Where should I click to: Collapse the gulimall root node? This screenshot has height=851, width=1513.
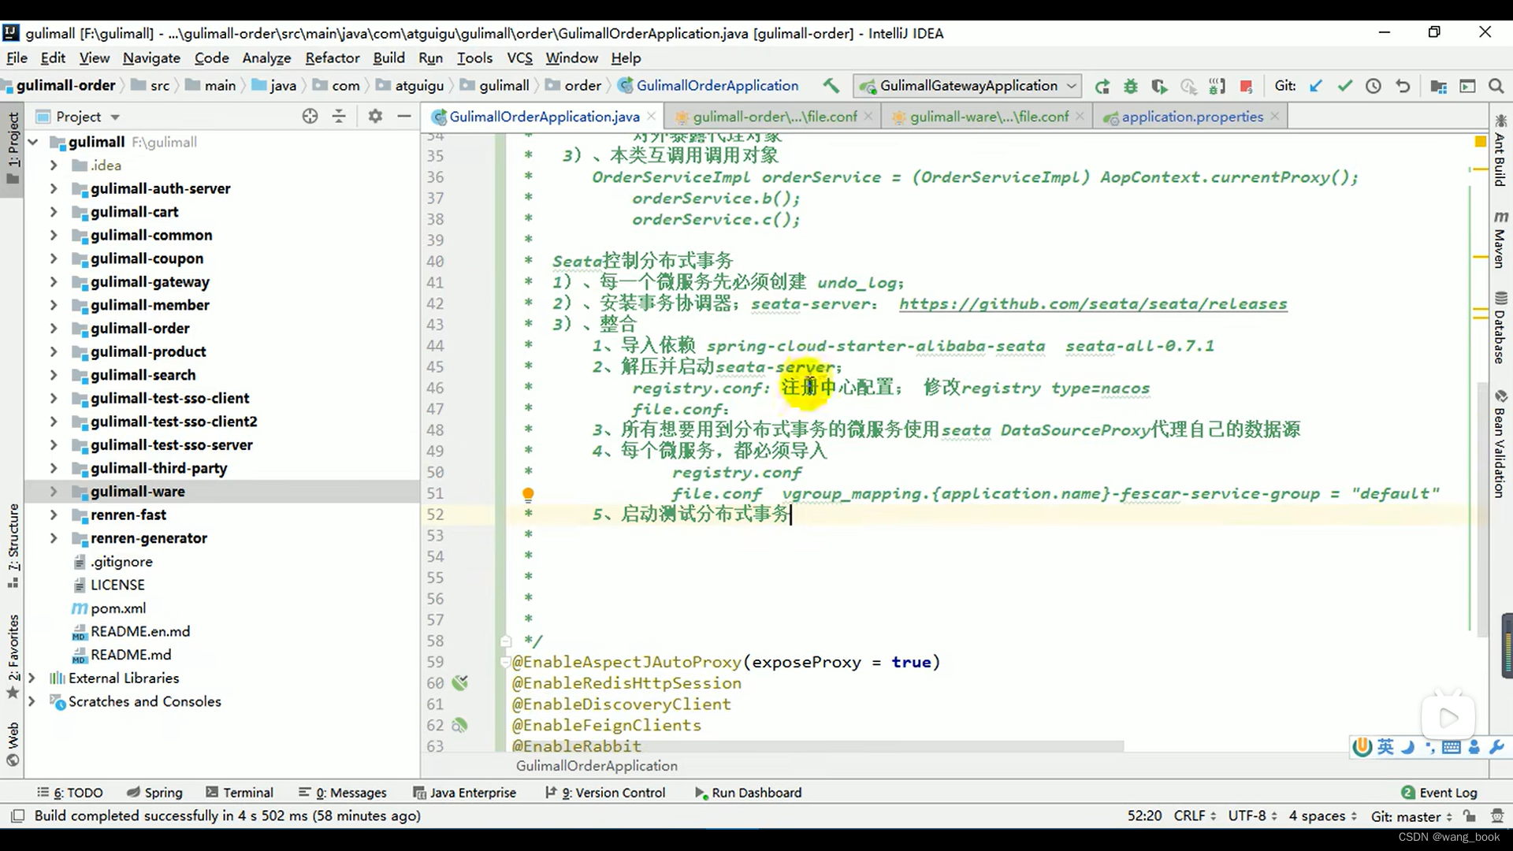point(33,143)
